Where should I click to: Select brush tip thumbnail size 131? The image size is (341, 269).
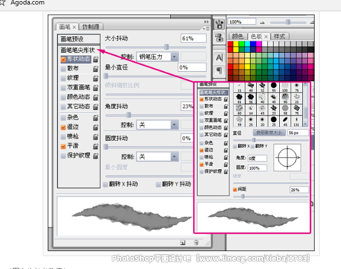click(296, 121)
